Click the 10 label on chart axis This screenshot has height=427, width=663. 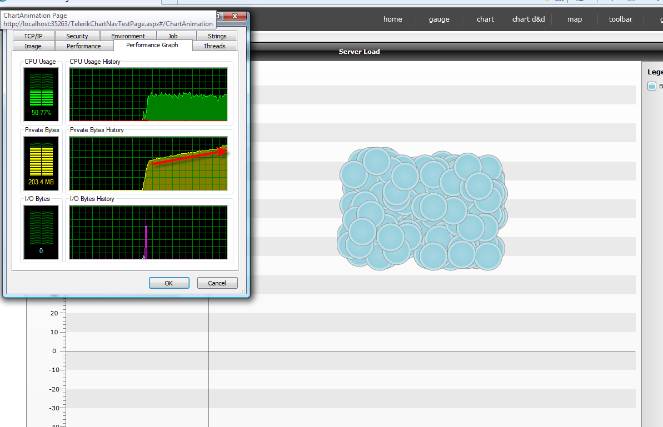tap(54, 332)
